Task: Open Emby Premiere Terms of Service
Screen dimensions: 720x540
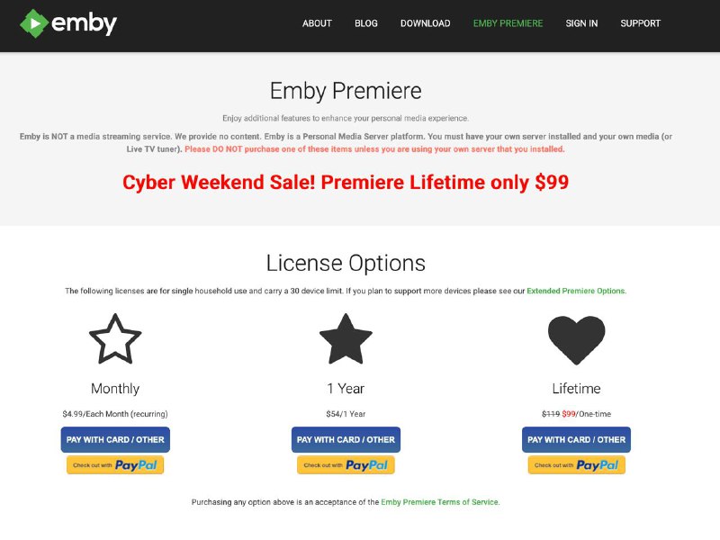Action: [440, 502]
